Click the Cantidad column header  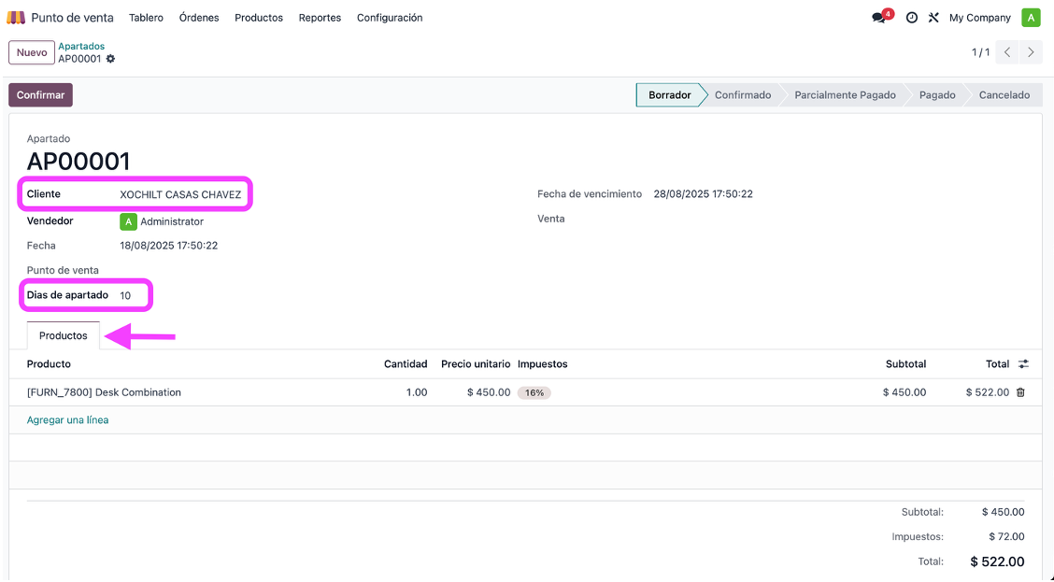(406, 364)
